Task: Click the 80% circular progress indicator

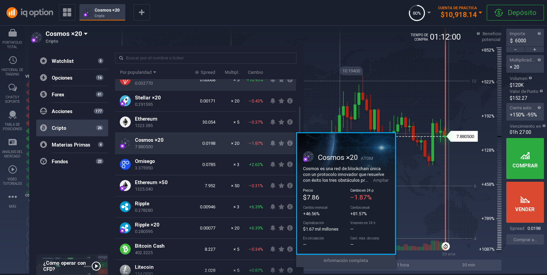Action: coord(417,13)
